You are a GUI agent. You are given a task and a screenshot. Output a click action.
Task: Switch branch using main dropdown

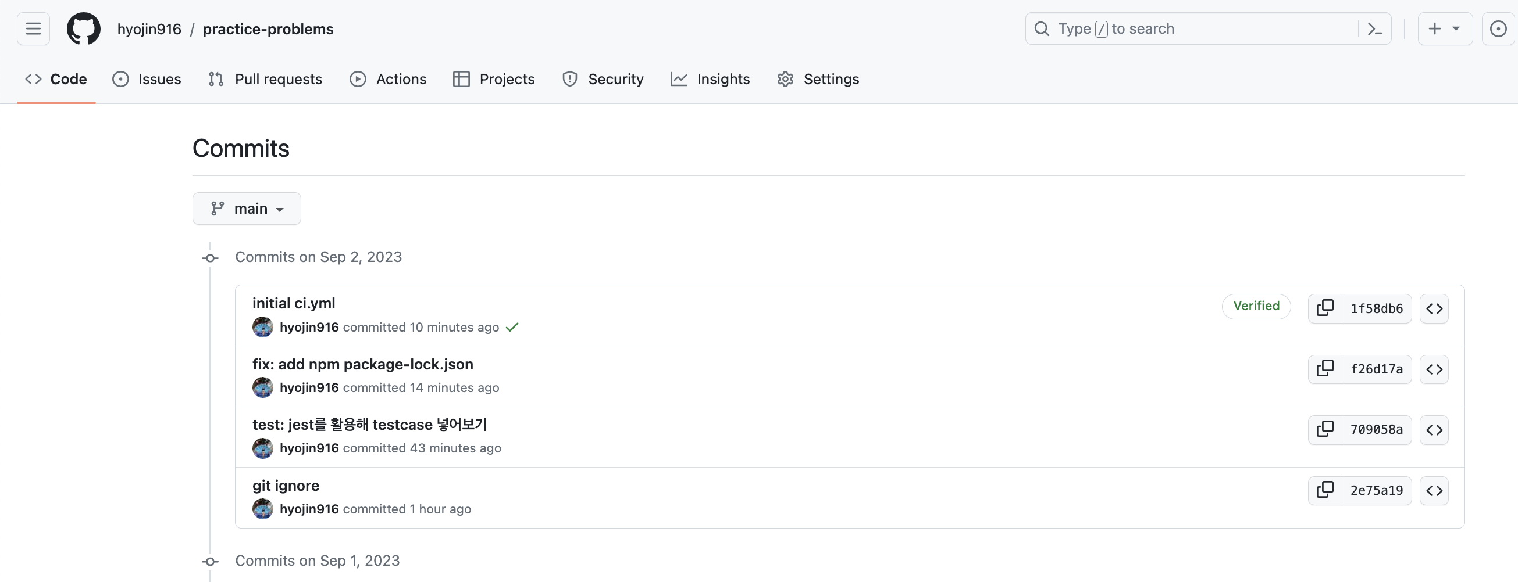pyautogui.click(x=247, y=209)
